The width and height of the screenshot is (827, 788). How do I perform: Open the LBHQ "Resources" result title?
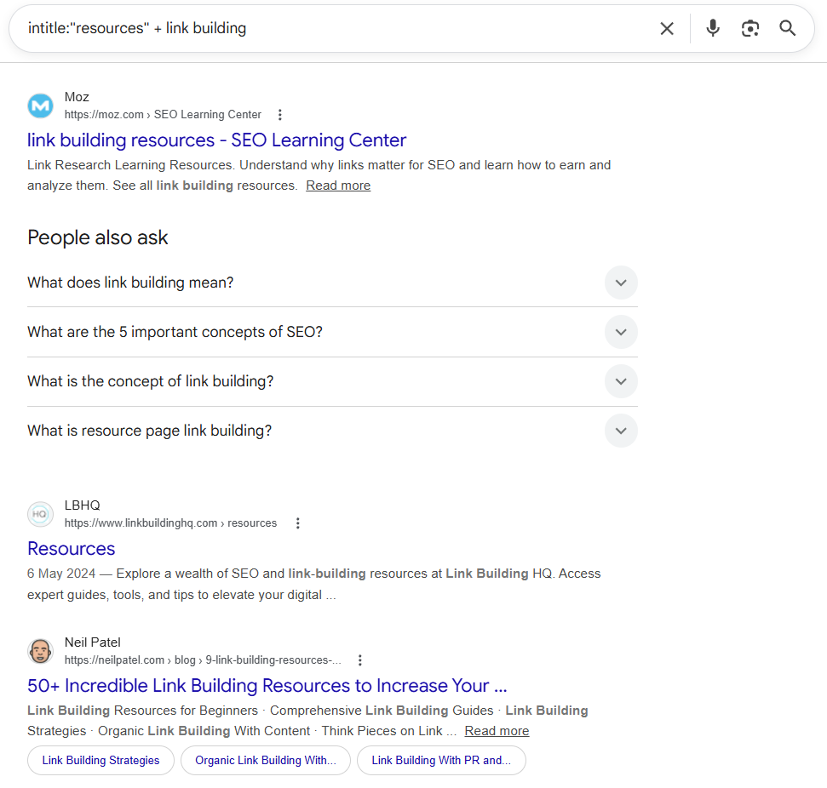coord(71,548)
